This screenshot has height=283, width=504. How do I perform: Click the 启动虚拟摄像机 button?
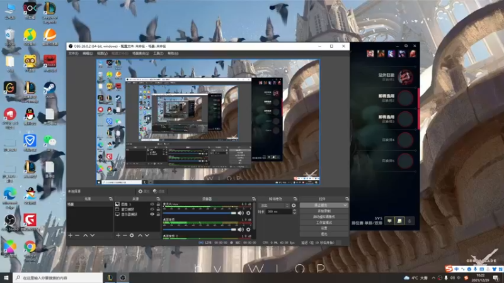[x=324, y=217]
